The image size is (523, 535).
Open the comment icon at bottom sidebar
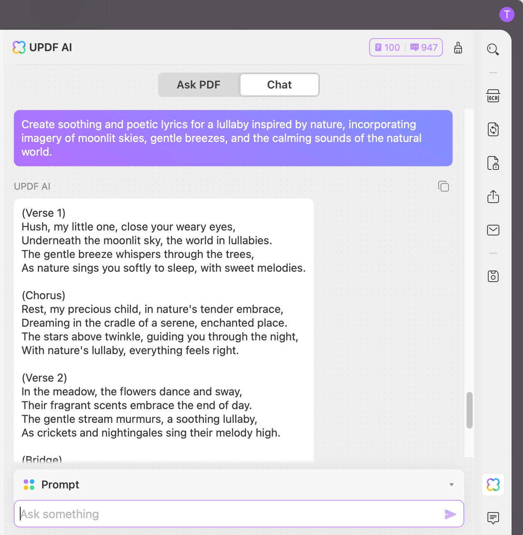(493, 518)
